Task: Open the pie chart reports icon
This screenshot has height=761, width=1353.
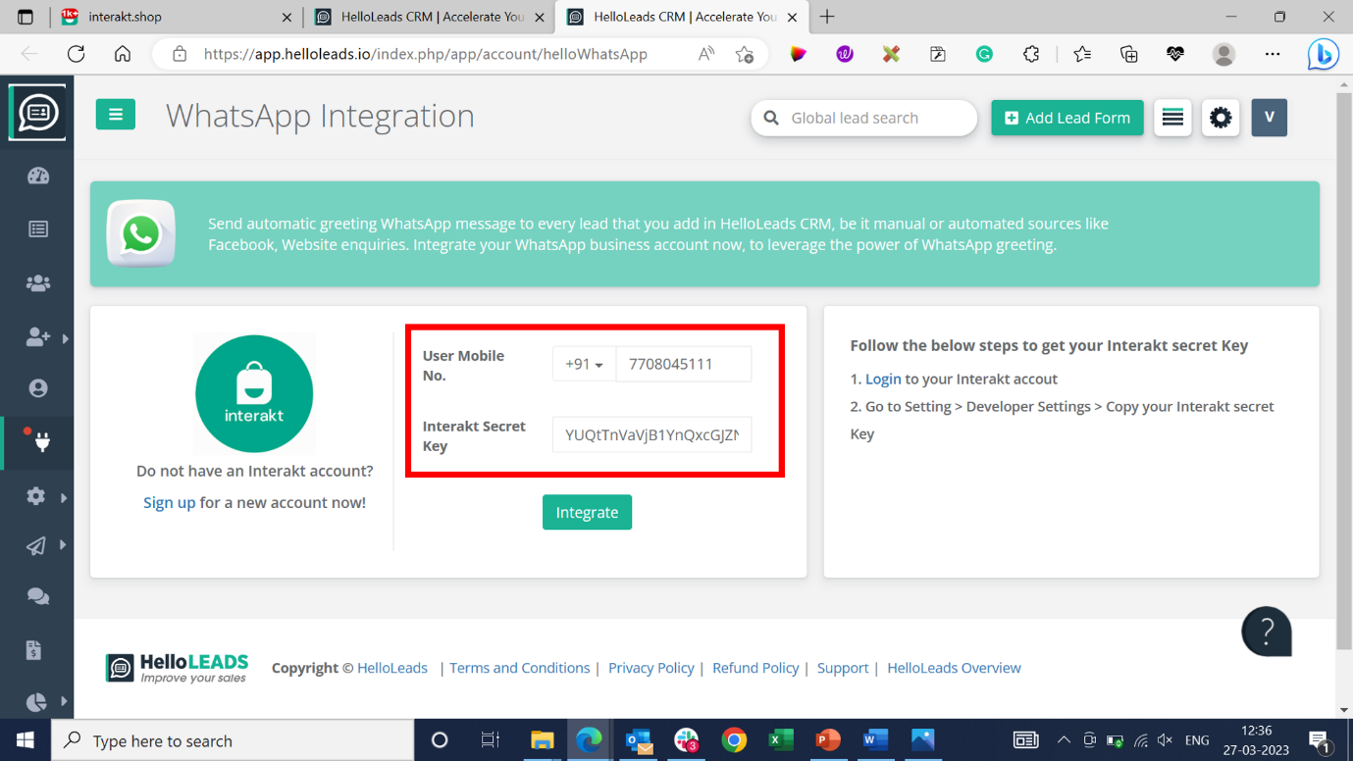Action: tap(36, 702)
